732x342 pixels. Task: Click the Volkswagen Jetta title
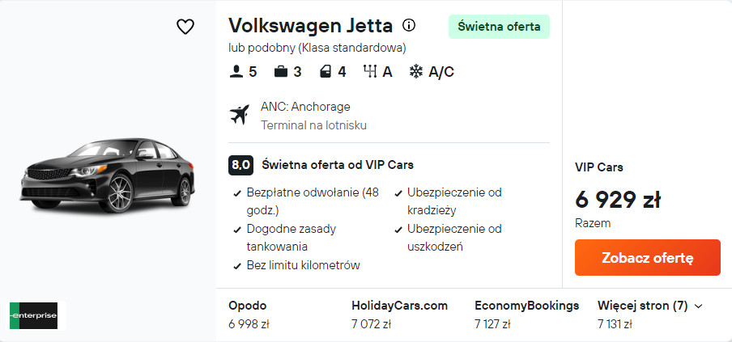(310, 25)
